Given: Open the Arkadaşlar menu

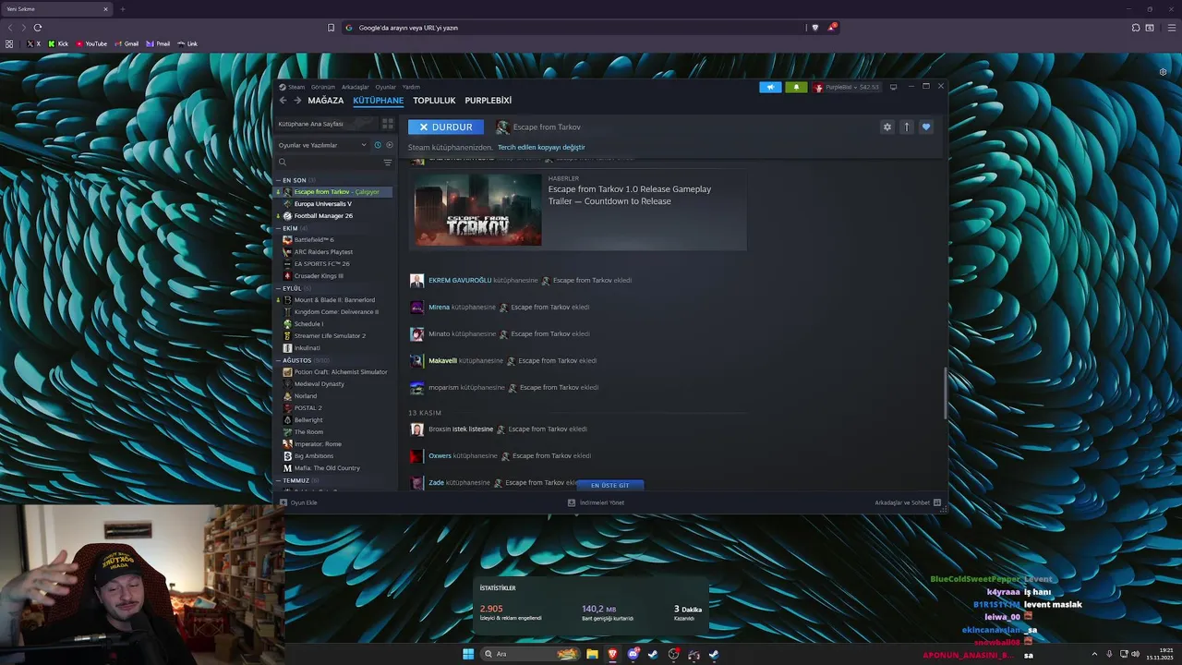Looking at the screenshot, I should [356, 87].
